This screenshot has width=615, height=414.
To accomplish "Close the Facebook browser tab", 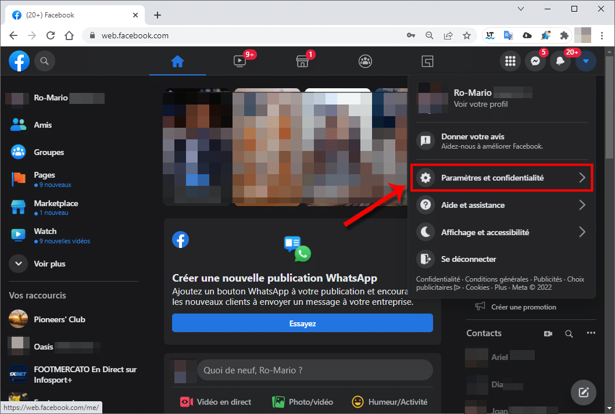I will 135,15.
